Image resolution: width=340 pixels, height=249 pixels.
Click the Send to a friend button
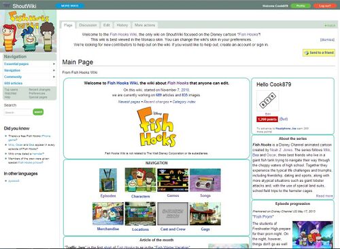click(x=319, y=53)
